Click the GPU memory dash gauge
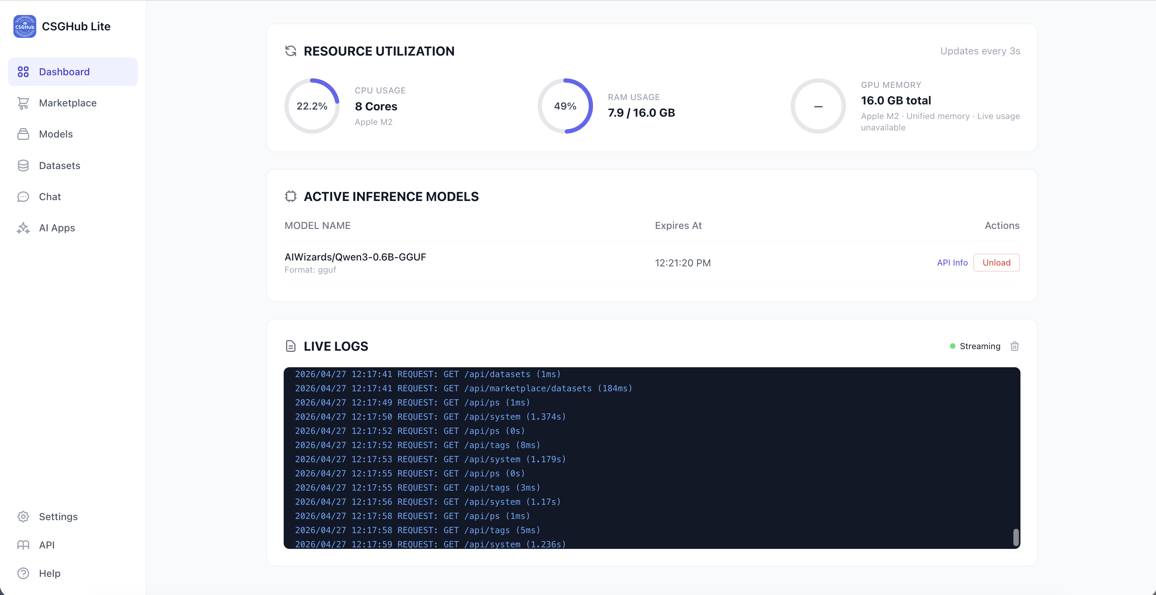This screenshot has height=595, width=1156. 818,106
